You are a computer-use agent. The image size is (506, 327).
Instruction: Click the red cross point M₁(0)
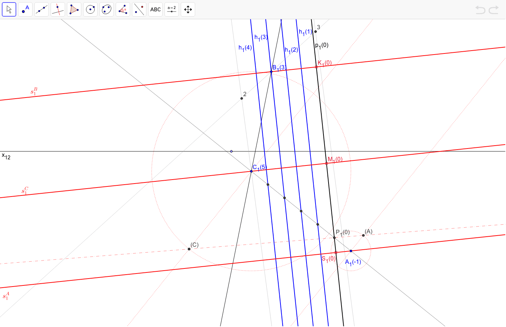tap(326, 163)
